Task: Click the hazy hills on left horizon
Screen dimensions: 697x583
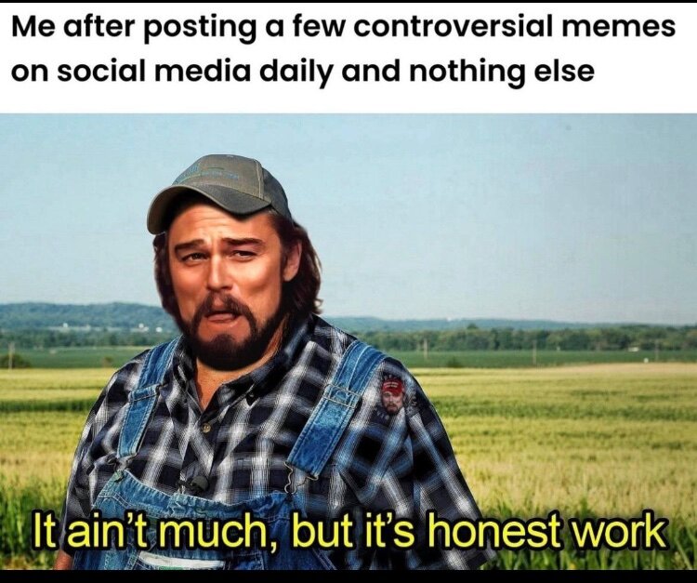Action: click(x=80, y=314)
